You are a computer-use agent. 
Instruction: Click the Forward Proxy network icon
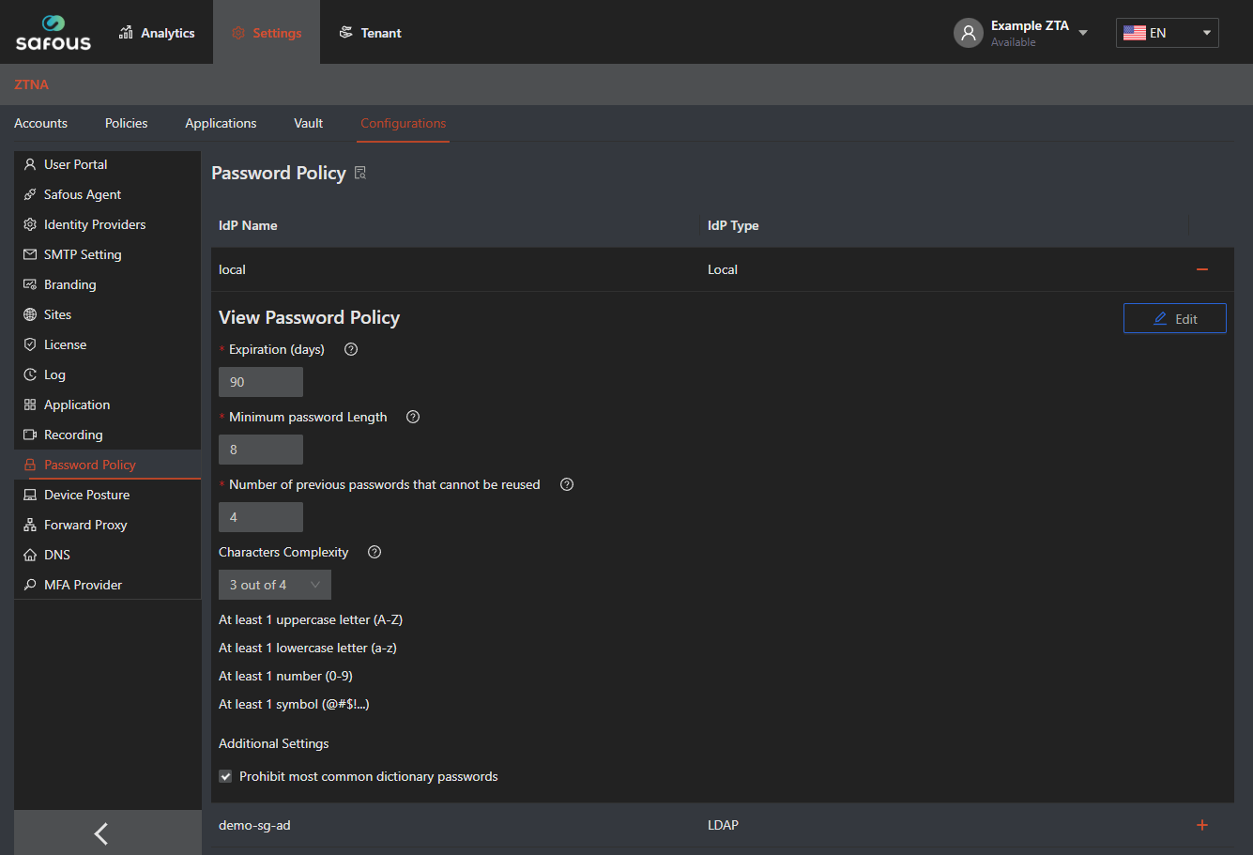30,525
